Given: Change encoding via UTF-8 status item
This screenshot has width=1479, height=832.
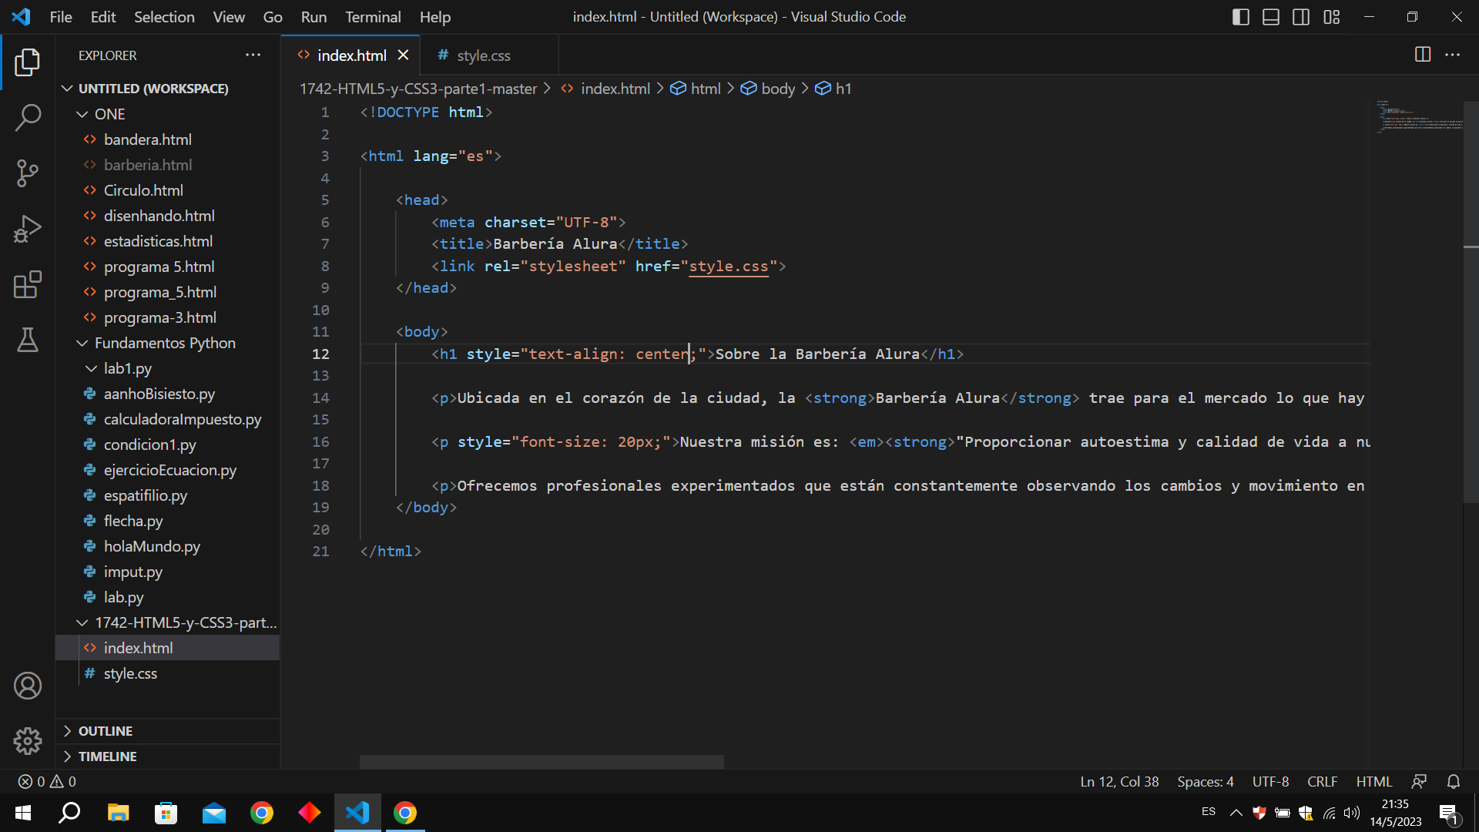Looking at the screenshot, I should (1270, 781).
